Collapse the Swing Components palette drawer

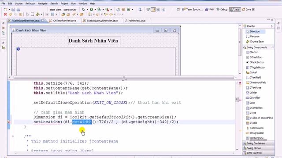[x=259, y=47]
